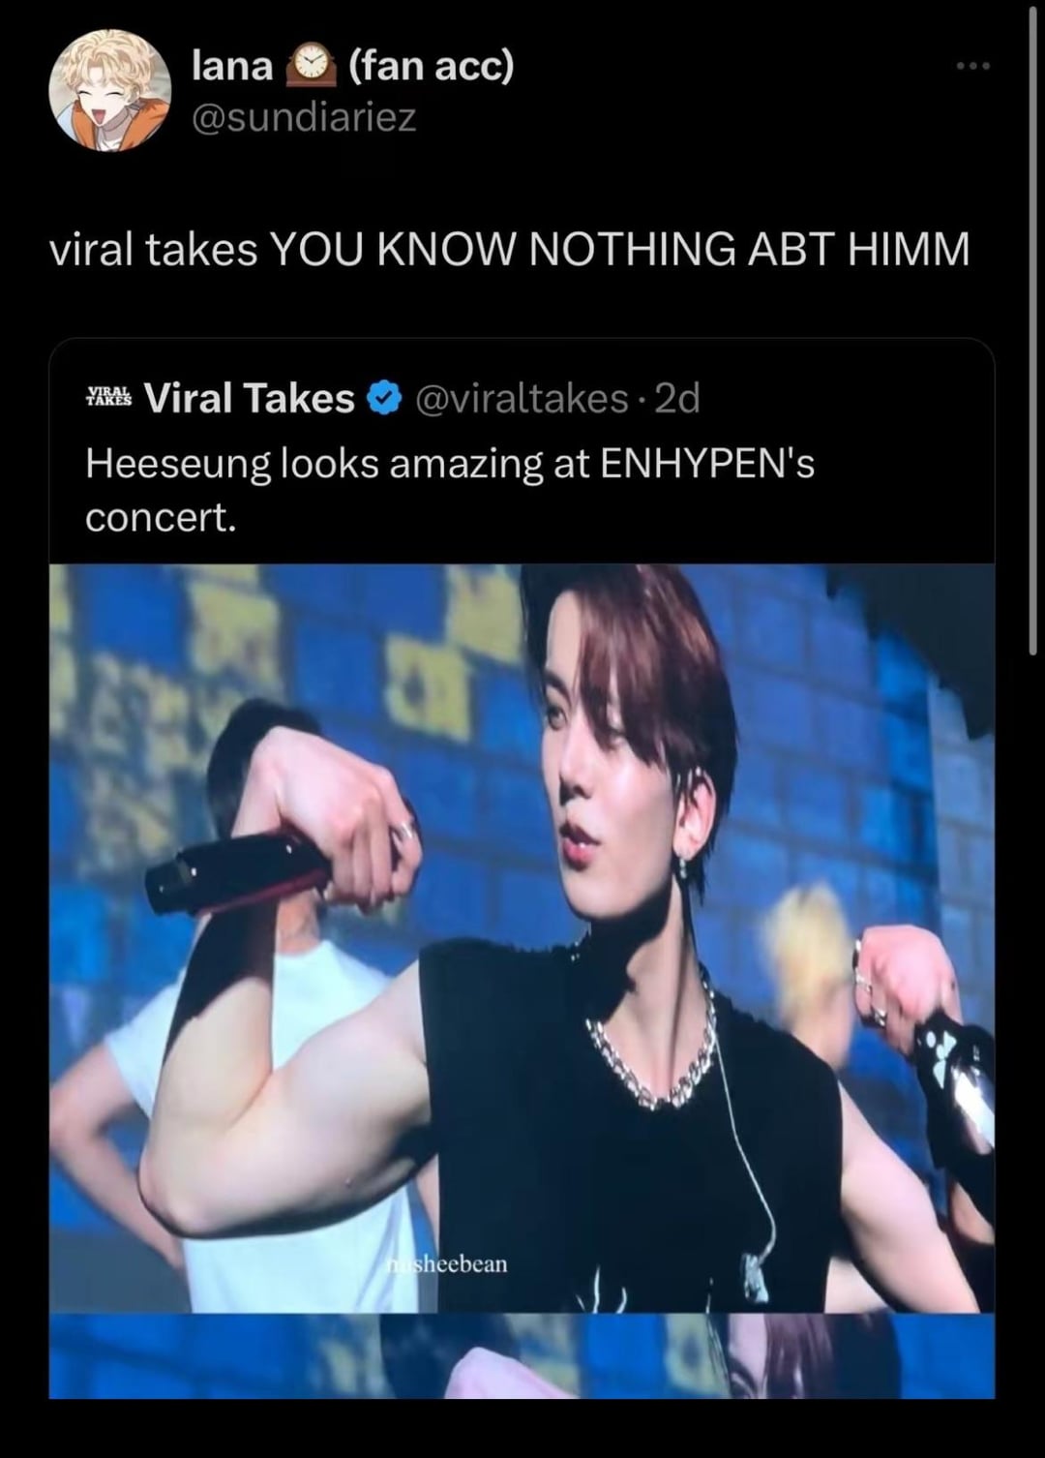Click the 2d timestamp on quoted tweet
The height and width of the screenshot is (1458, 1045).
click(677, 399)
